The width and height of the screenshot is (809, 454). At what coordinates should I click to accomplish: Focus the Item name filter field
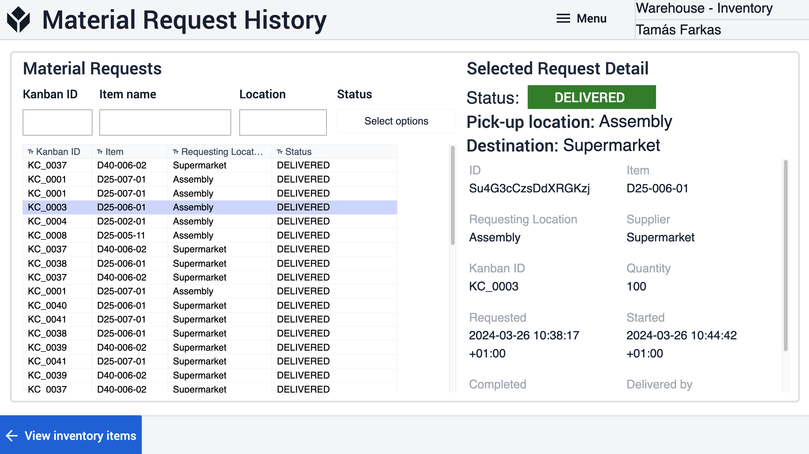(165, 122)
